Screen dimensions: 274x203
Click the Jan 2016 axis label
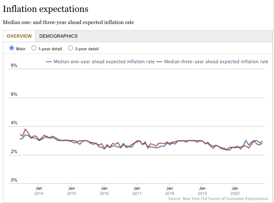coord(104,190)
